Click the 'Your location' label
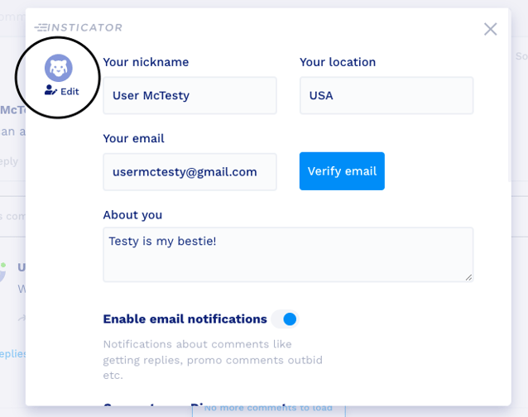Image resolution: width=528 pixels, height=417 pixels. pos(338,62)
